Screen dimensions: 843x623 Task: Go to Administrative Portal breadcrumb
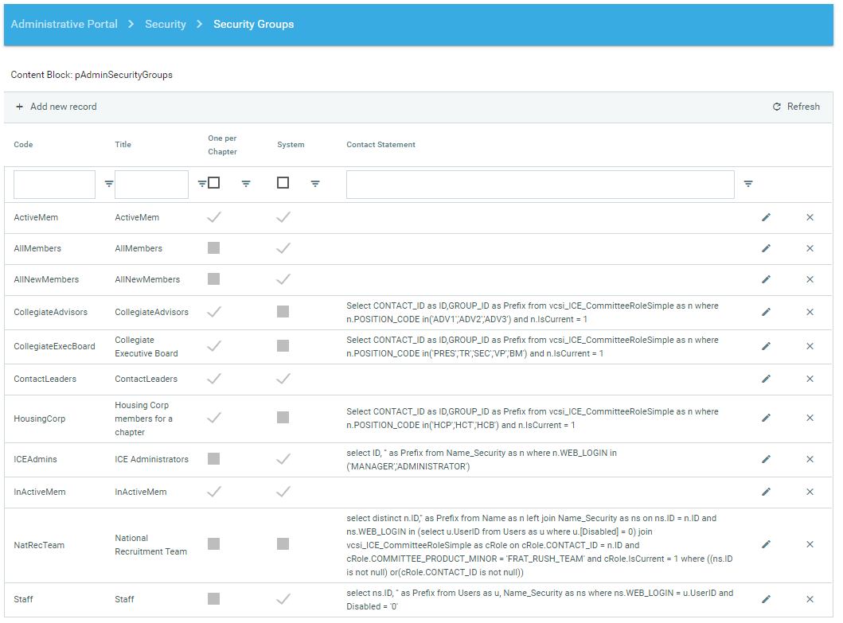64,25
